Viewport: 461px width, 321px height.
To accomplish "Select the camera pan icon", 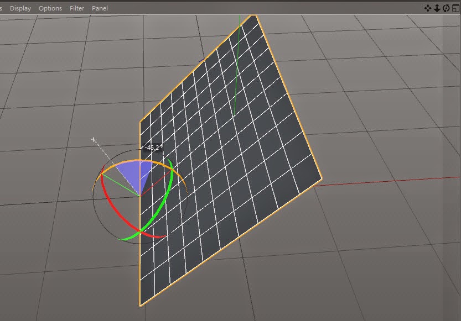I will coord(428,8).
